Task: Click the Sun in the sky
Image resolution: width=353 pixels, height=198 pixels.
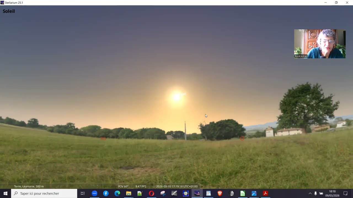Action: point(176,97)
